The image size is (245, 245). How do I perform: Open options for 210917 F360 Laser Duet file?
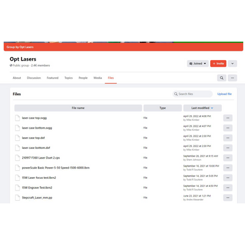tap(228, 158)
